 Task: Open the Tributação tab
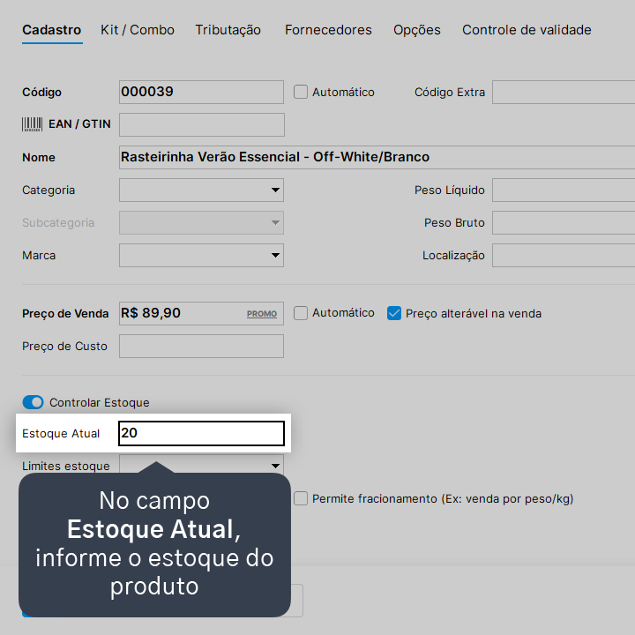click(228, 30)
